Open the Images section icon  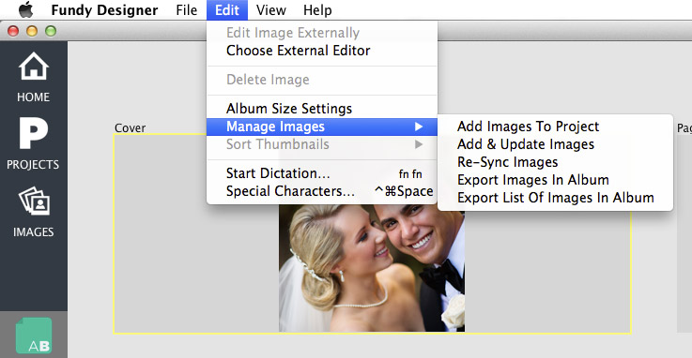(x=34, y=201)
